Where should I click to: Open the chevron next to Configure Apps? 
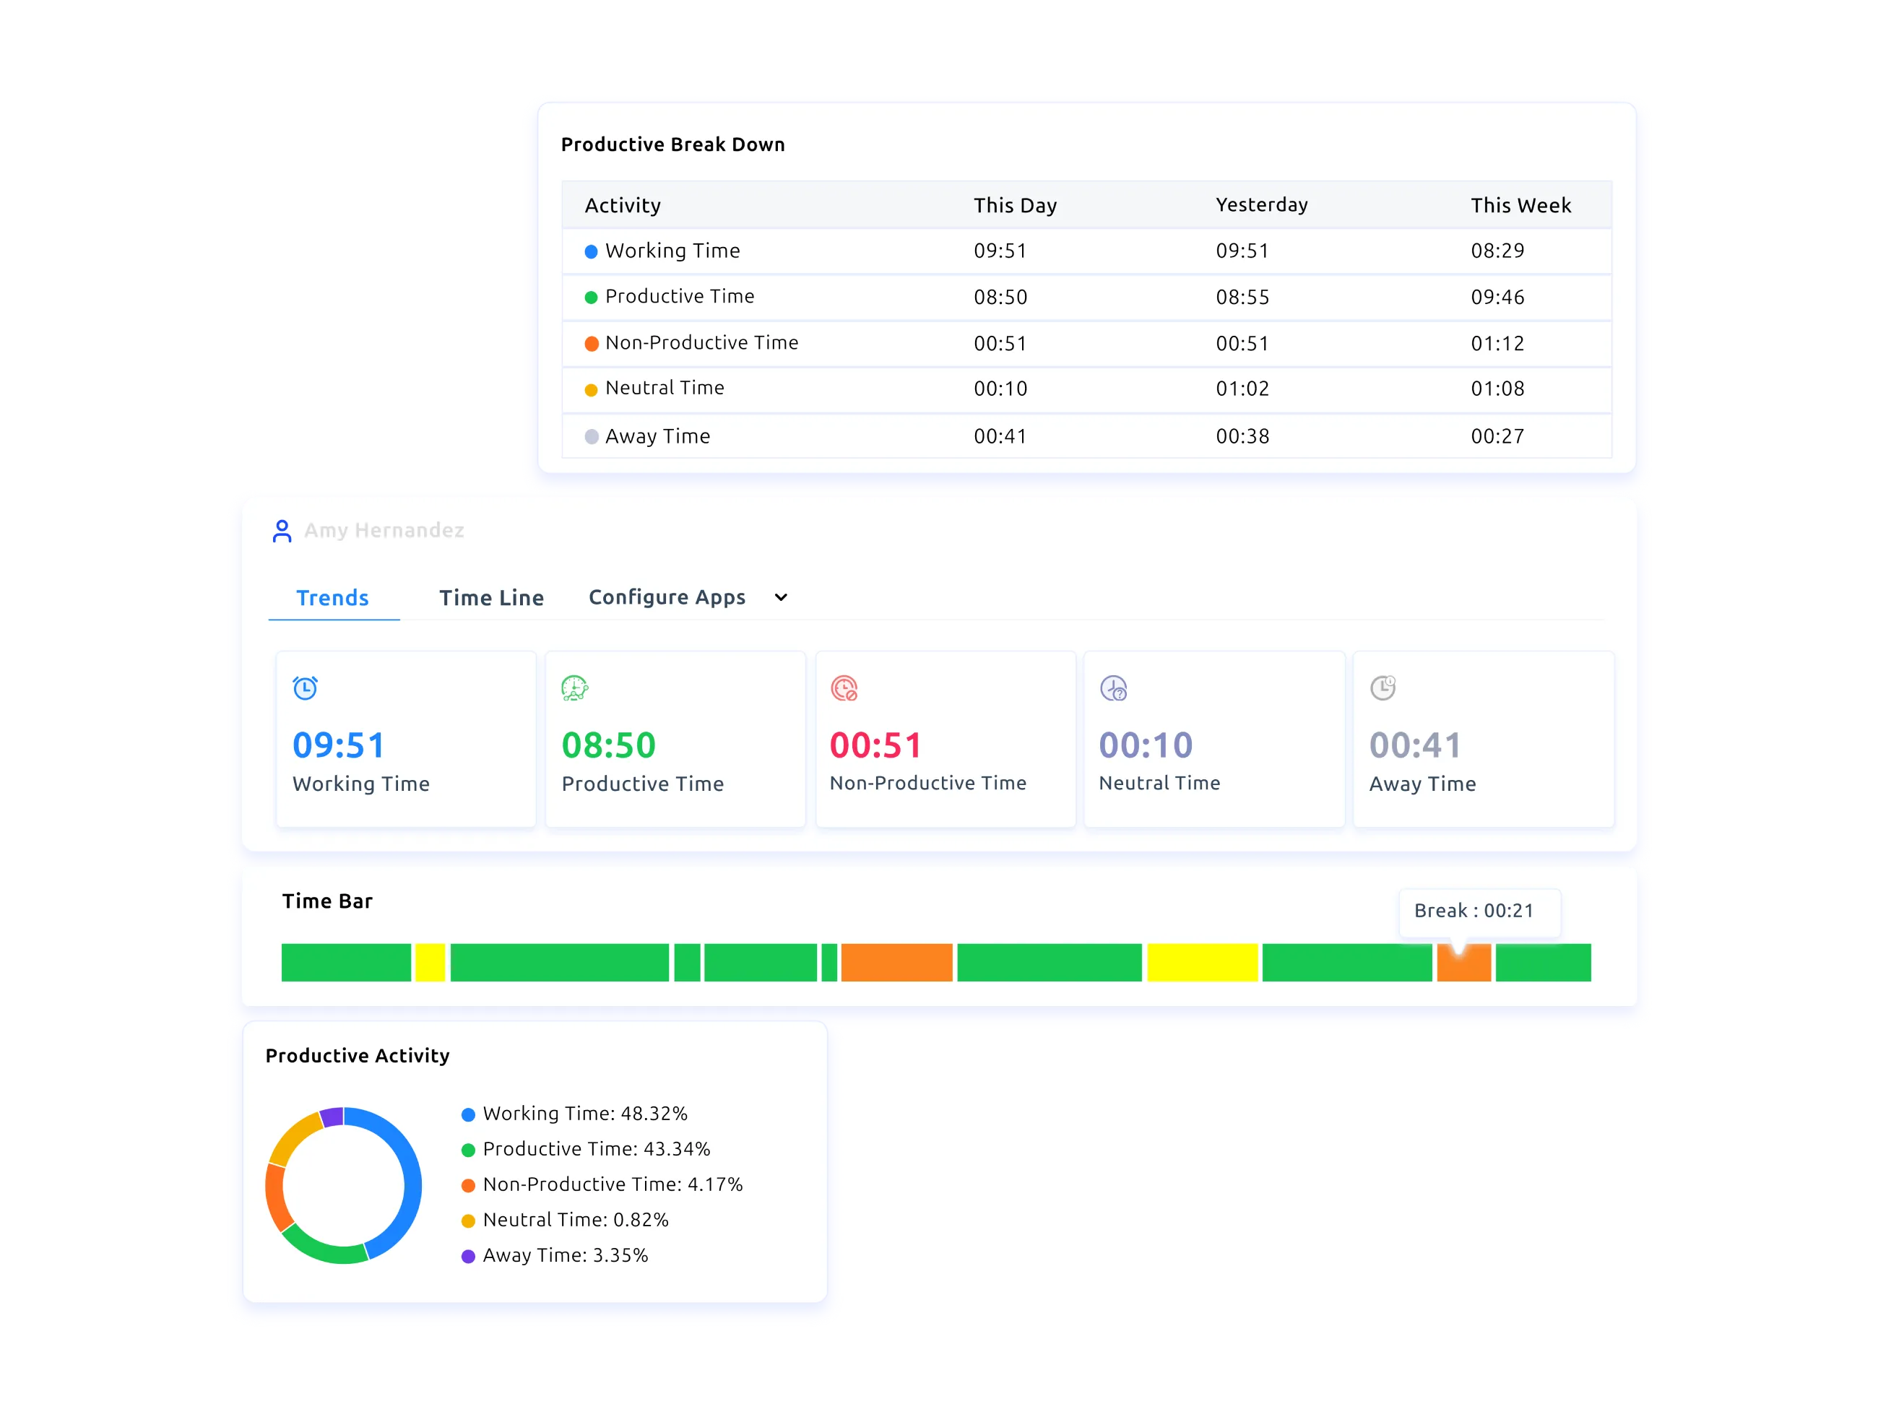click(x=780, y=597)
